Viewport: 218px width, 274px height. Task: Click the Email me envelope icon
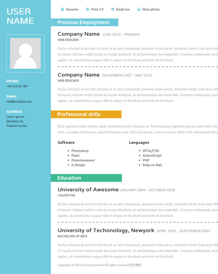pos(112,9)
